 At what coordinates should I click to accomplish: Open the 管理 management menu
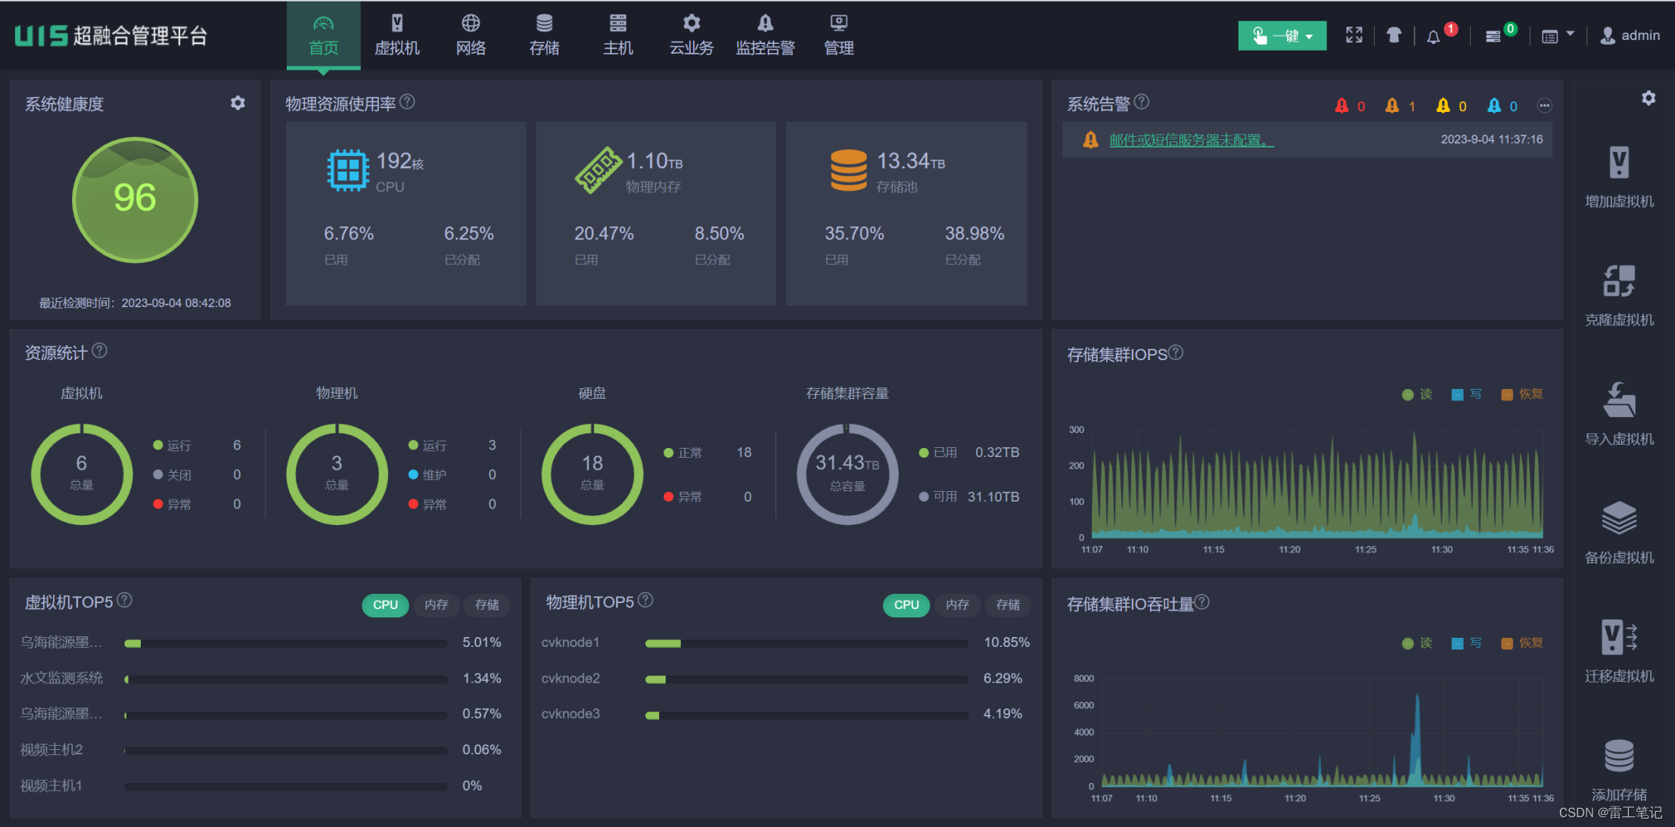839,36
